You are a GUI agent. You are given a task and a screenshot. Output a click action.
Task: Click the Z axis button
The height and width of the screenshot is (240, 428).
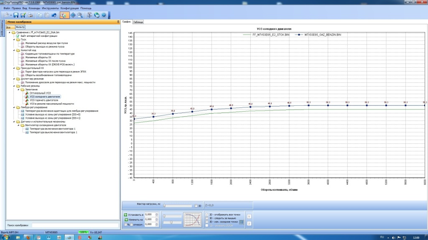click(x=249, y=224)
